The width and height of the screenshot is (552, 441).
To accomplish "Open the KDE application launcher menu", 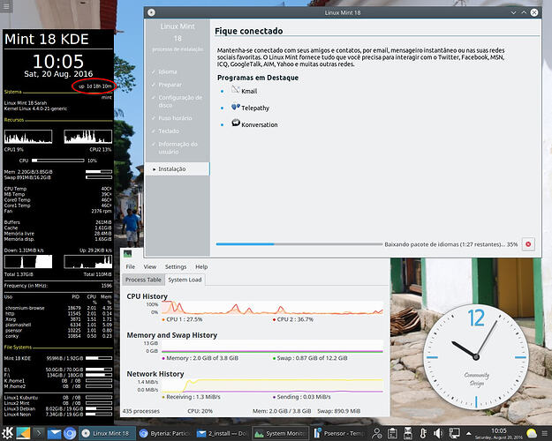I will (8, 433).
